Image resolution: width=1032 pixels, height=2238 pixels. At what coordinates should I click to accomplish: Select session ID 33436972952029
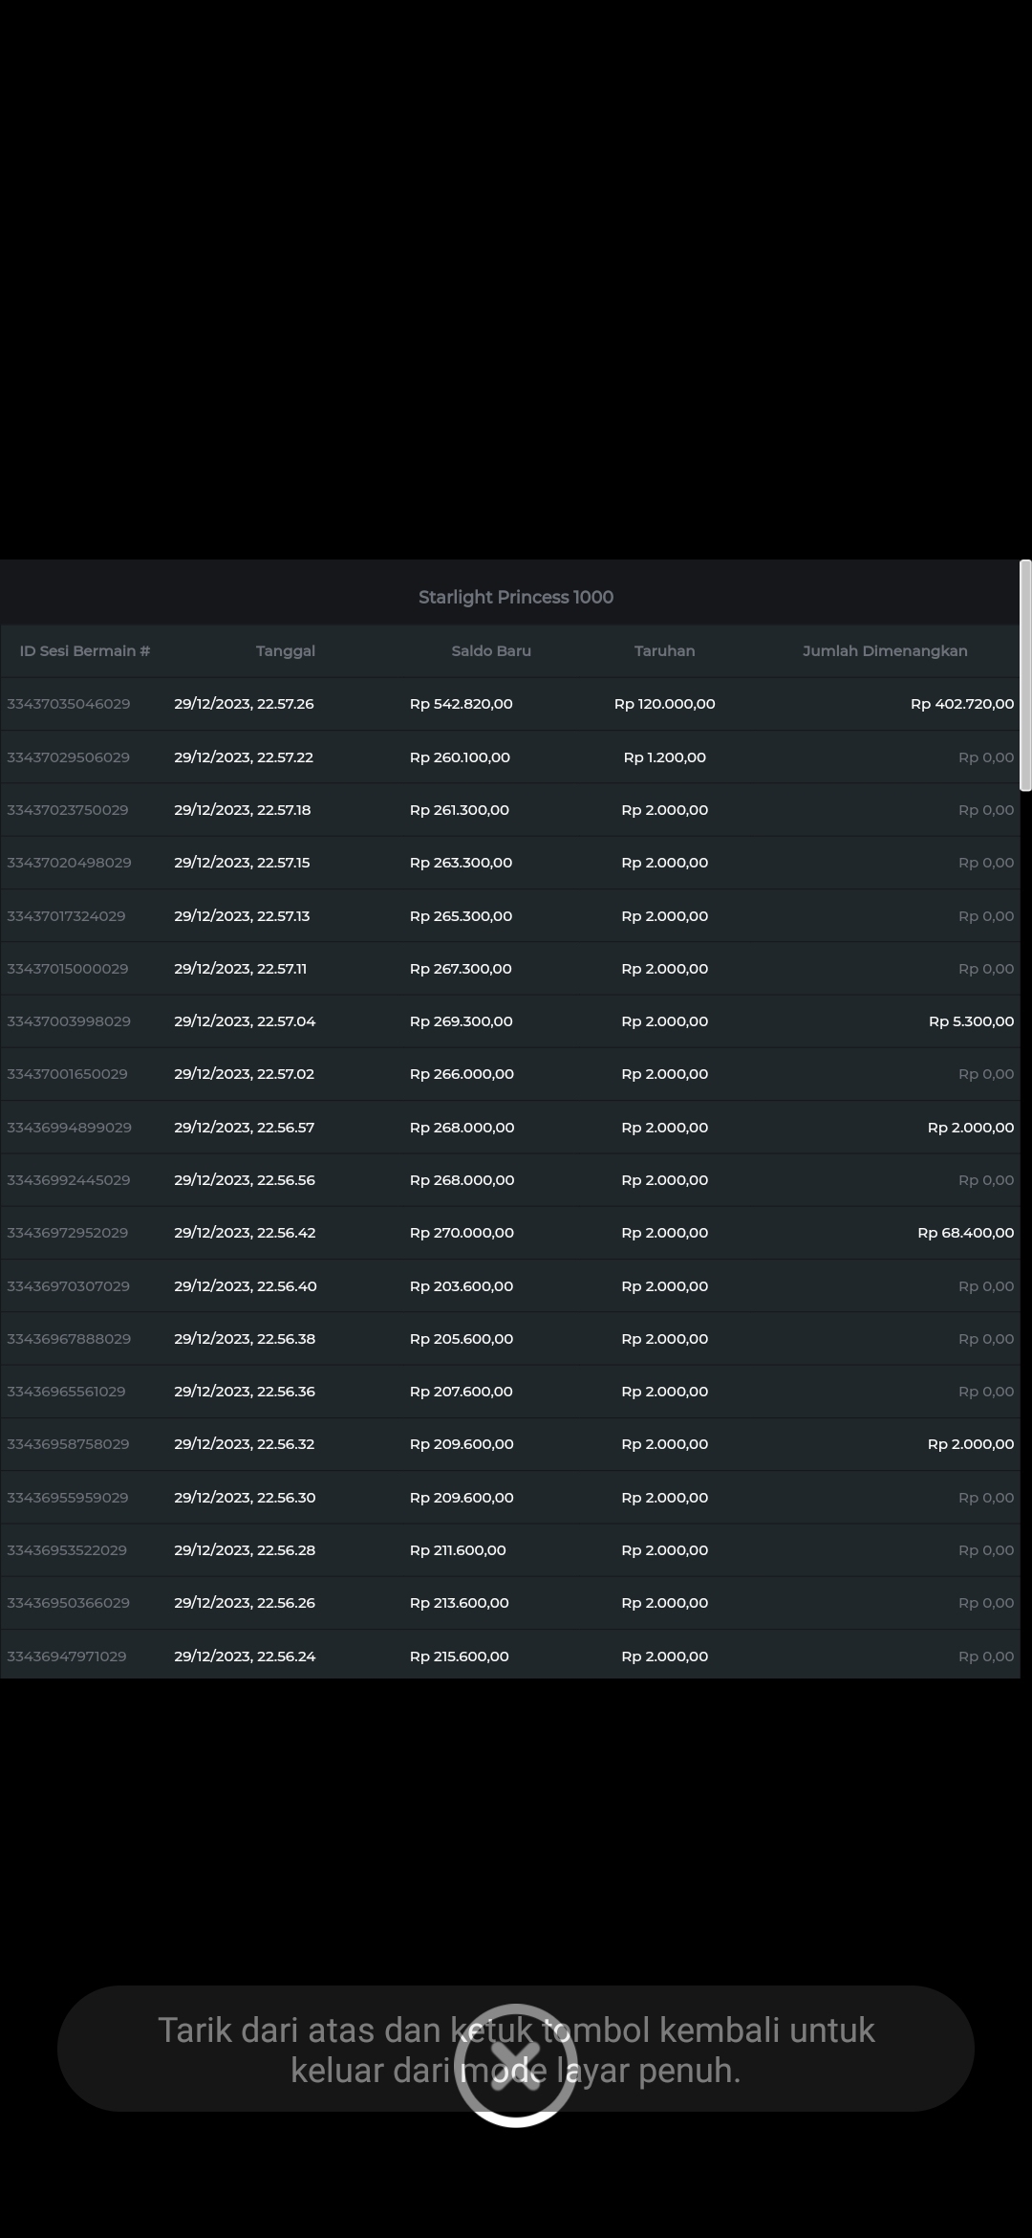coord(68,1233)
